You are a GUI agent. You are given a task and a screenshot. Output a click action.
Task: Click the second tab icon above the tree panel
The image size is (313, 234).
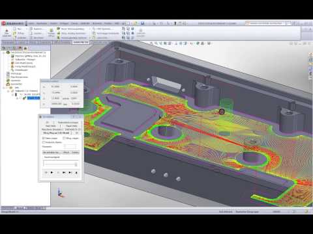[x=9, y=48]
